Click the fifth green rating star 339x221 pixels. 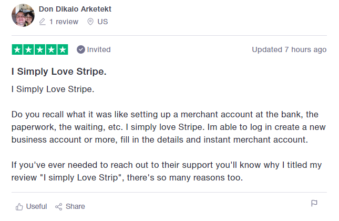(x=63, y=49)
